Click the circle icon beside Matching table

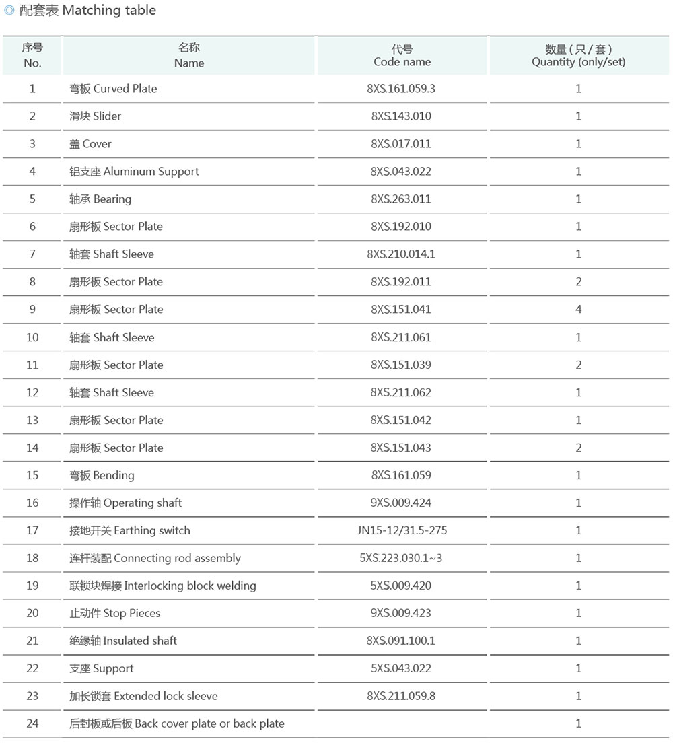pyautogui.click(x=9, y=10)
